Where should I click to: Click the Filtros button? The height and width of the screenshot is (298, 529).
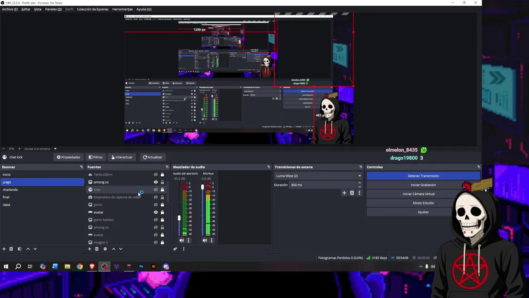[x=95, y=157]
